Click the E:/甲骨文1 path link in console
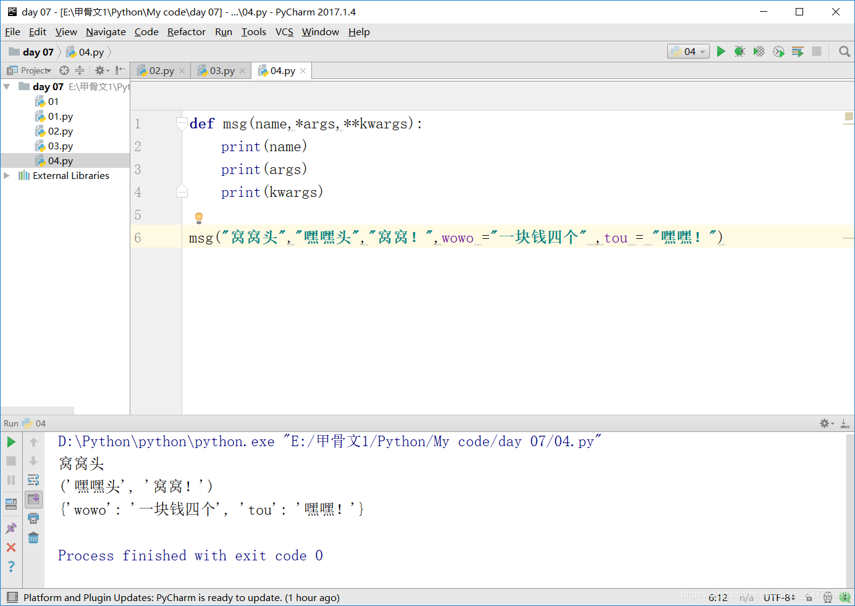 pyautogui.click(x=442, y=442)
